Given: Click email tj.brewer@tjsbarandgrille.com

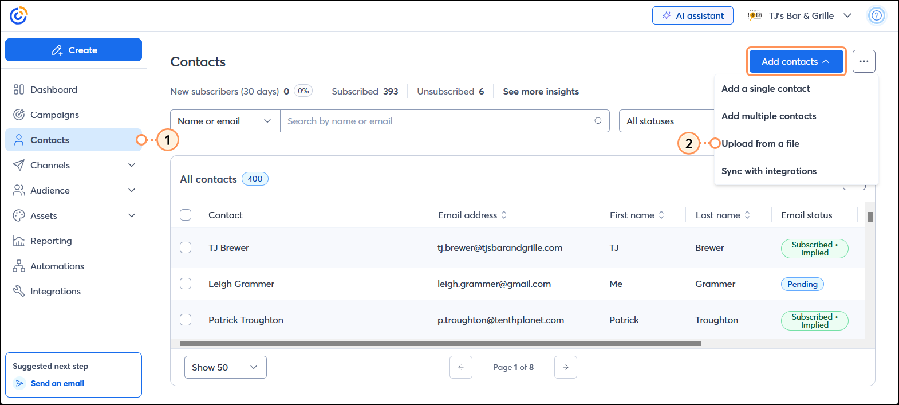Looking at the screenshot, I should pyautogui.click(x=500, y=247).
